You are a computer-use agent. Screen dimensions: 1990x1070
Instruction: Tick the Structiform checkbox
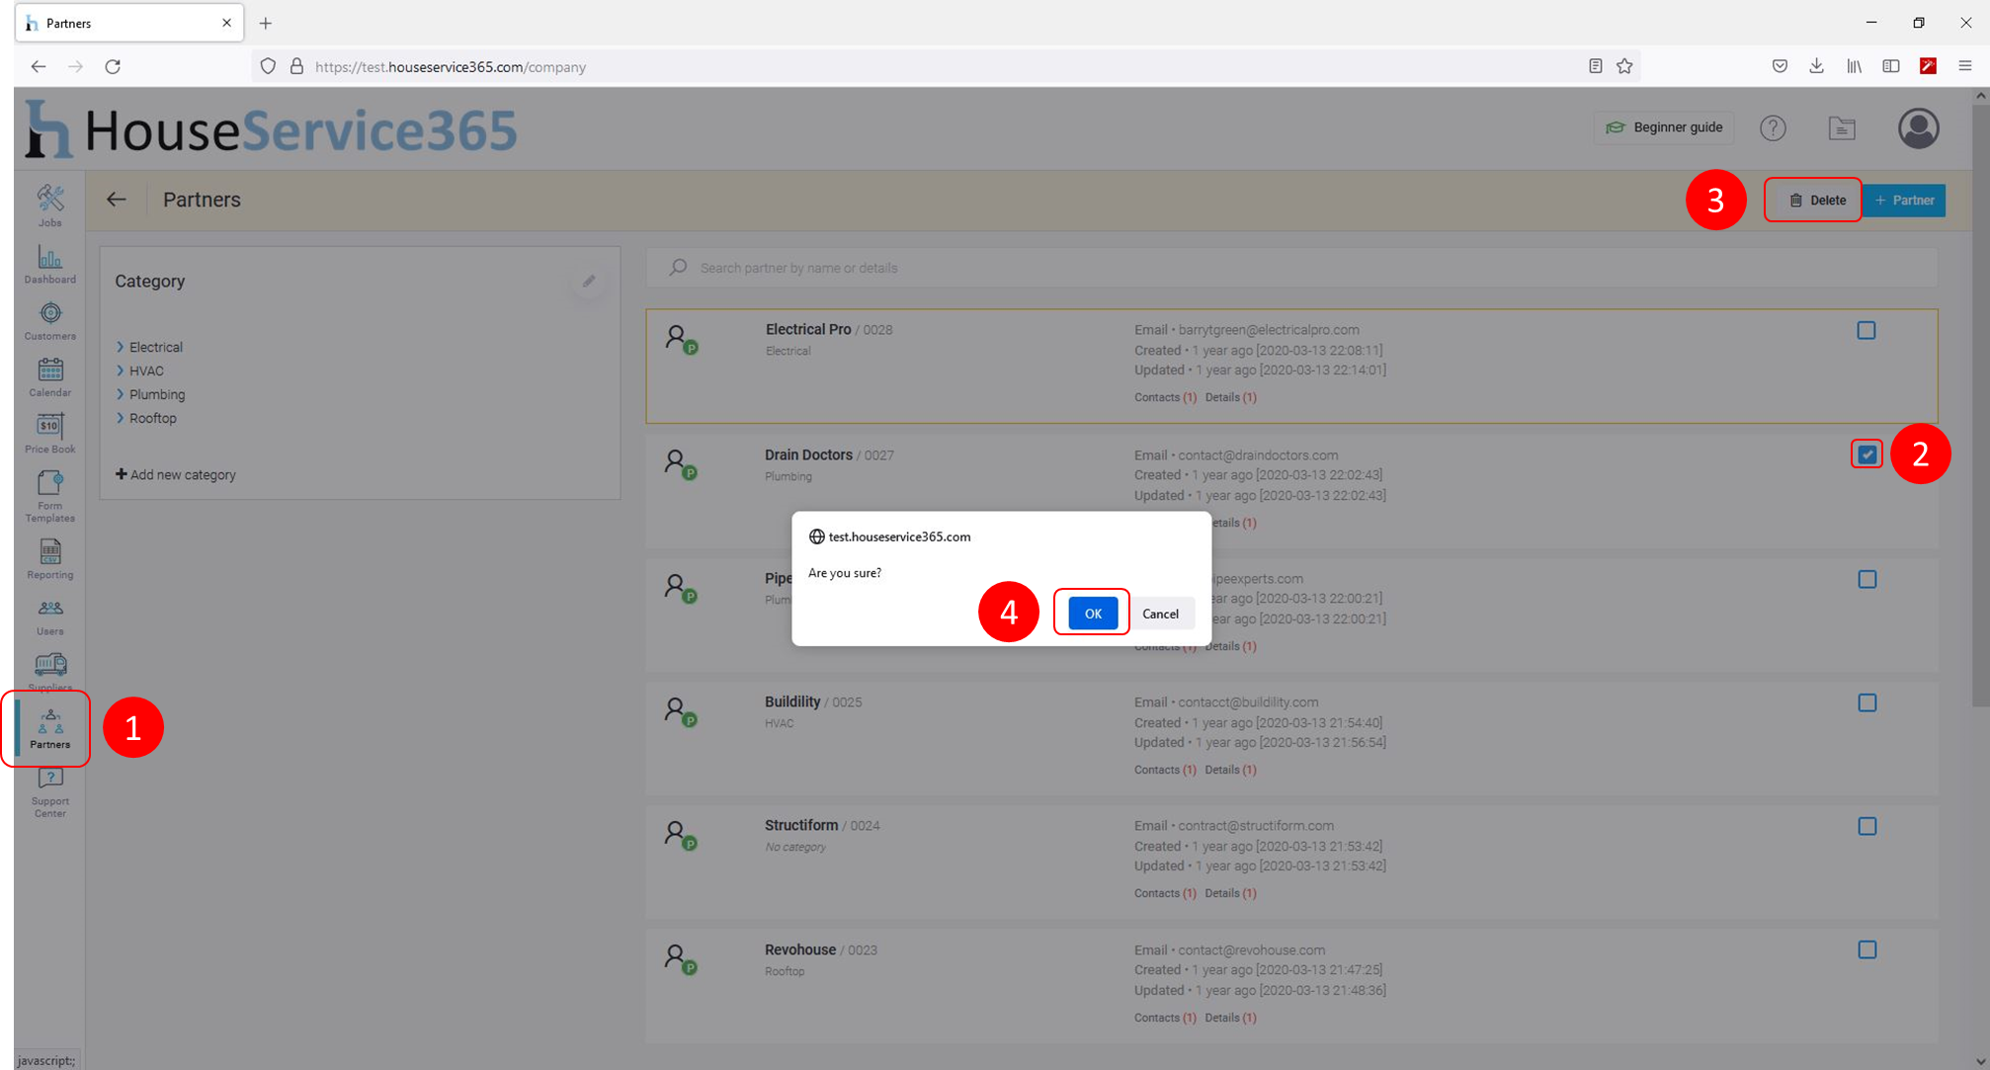point(1866,826)
